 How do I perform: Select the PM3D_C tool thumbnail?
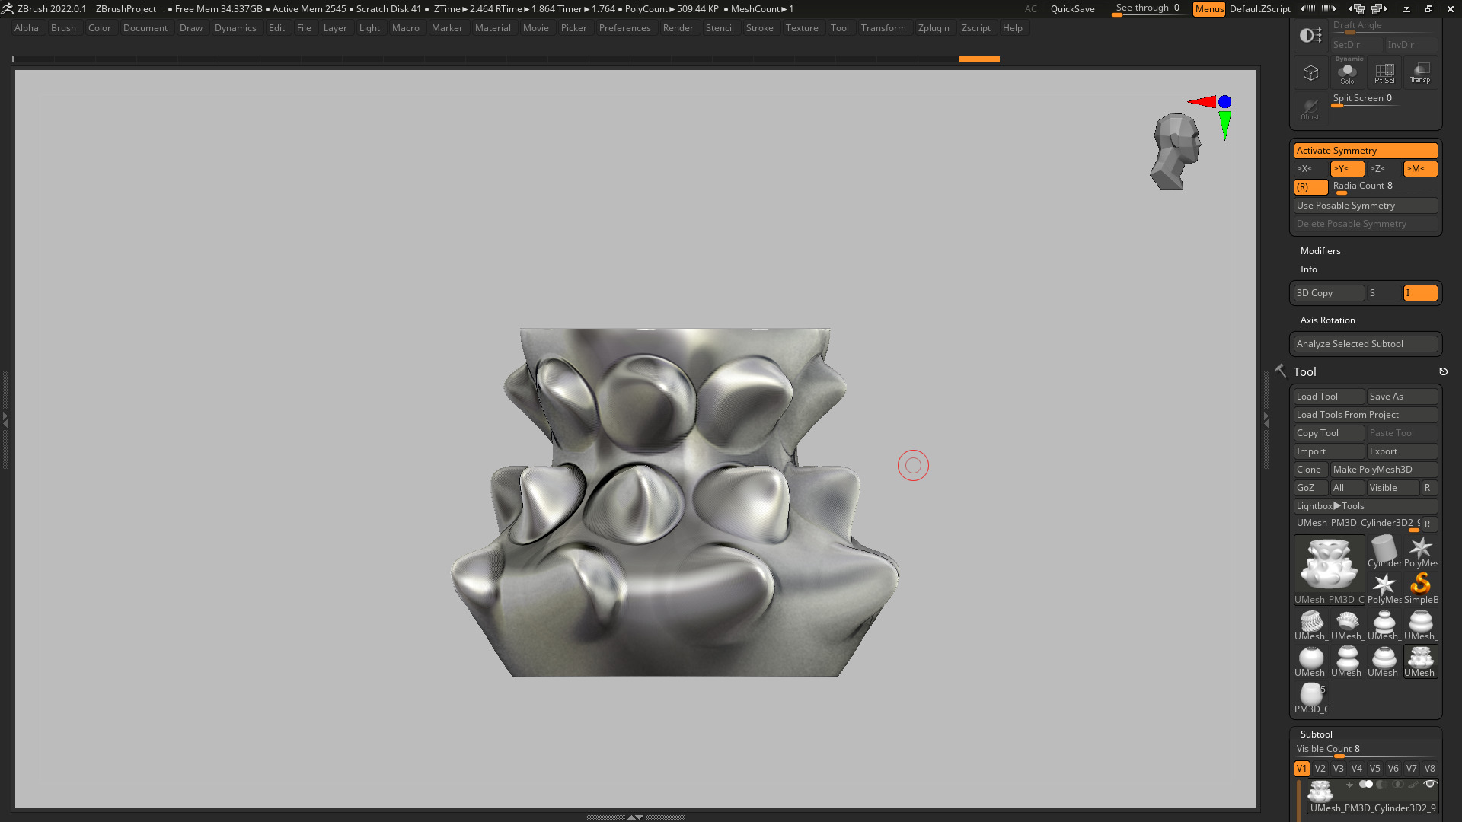point(1311,698)
